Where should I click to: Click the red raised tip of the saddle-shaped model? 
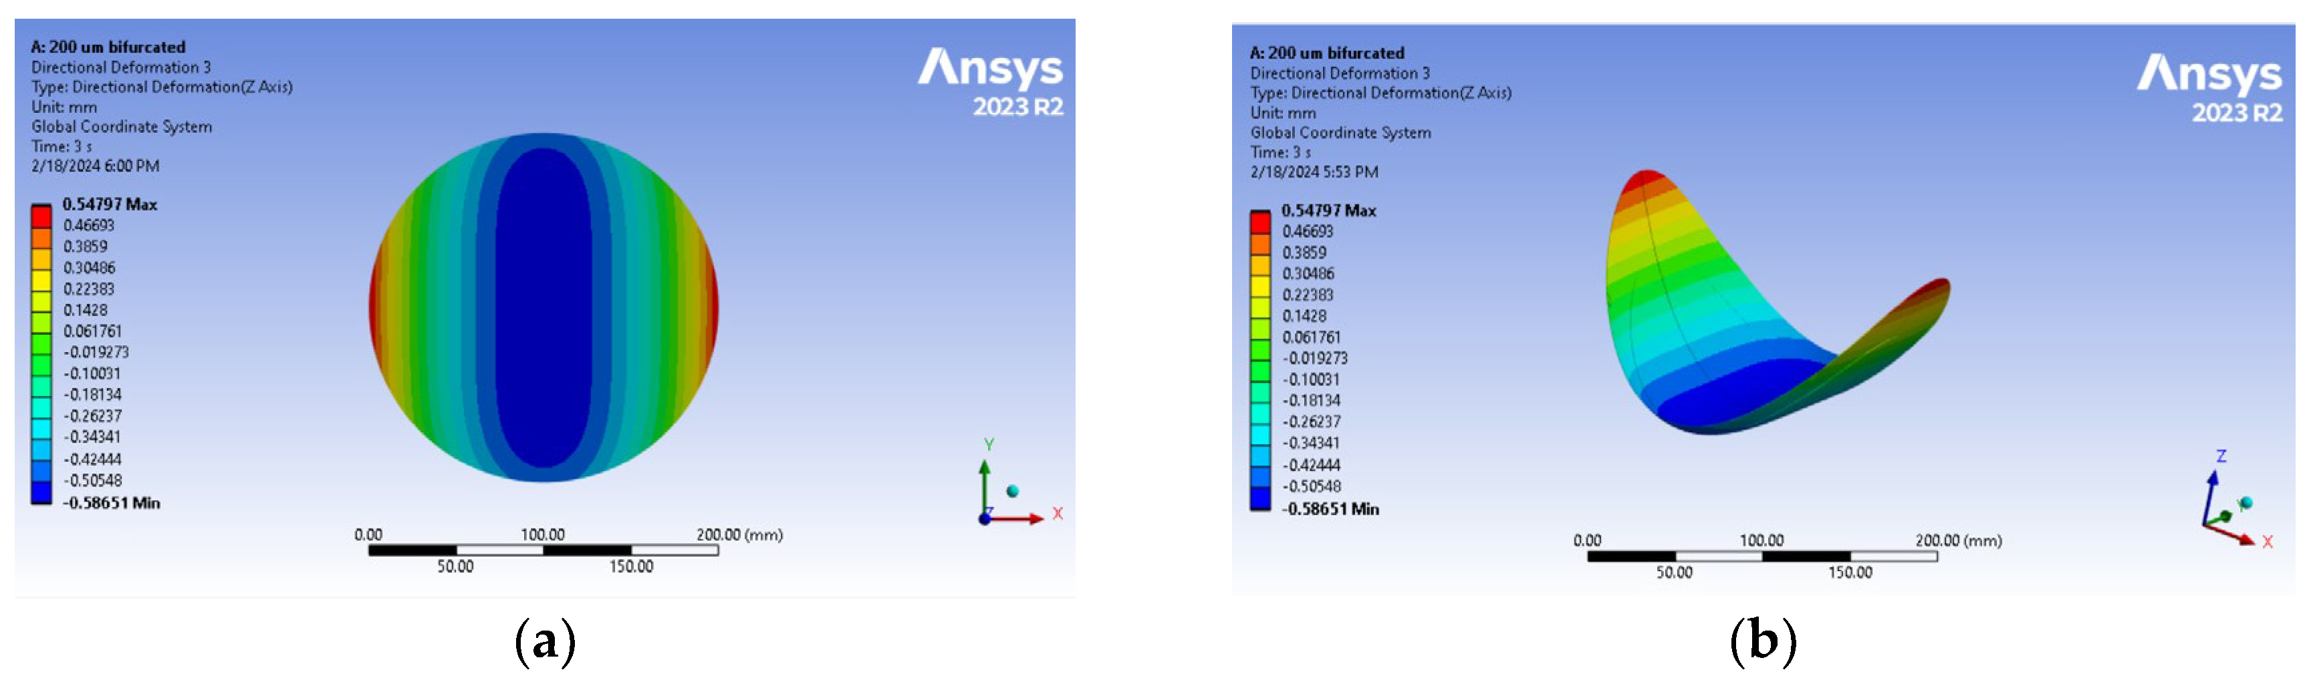1647,180
